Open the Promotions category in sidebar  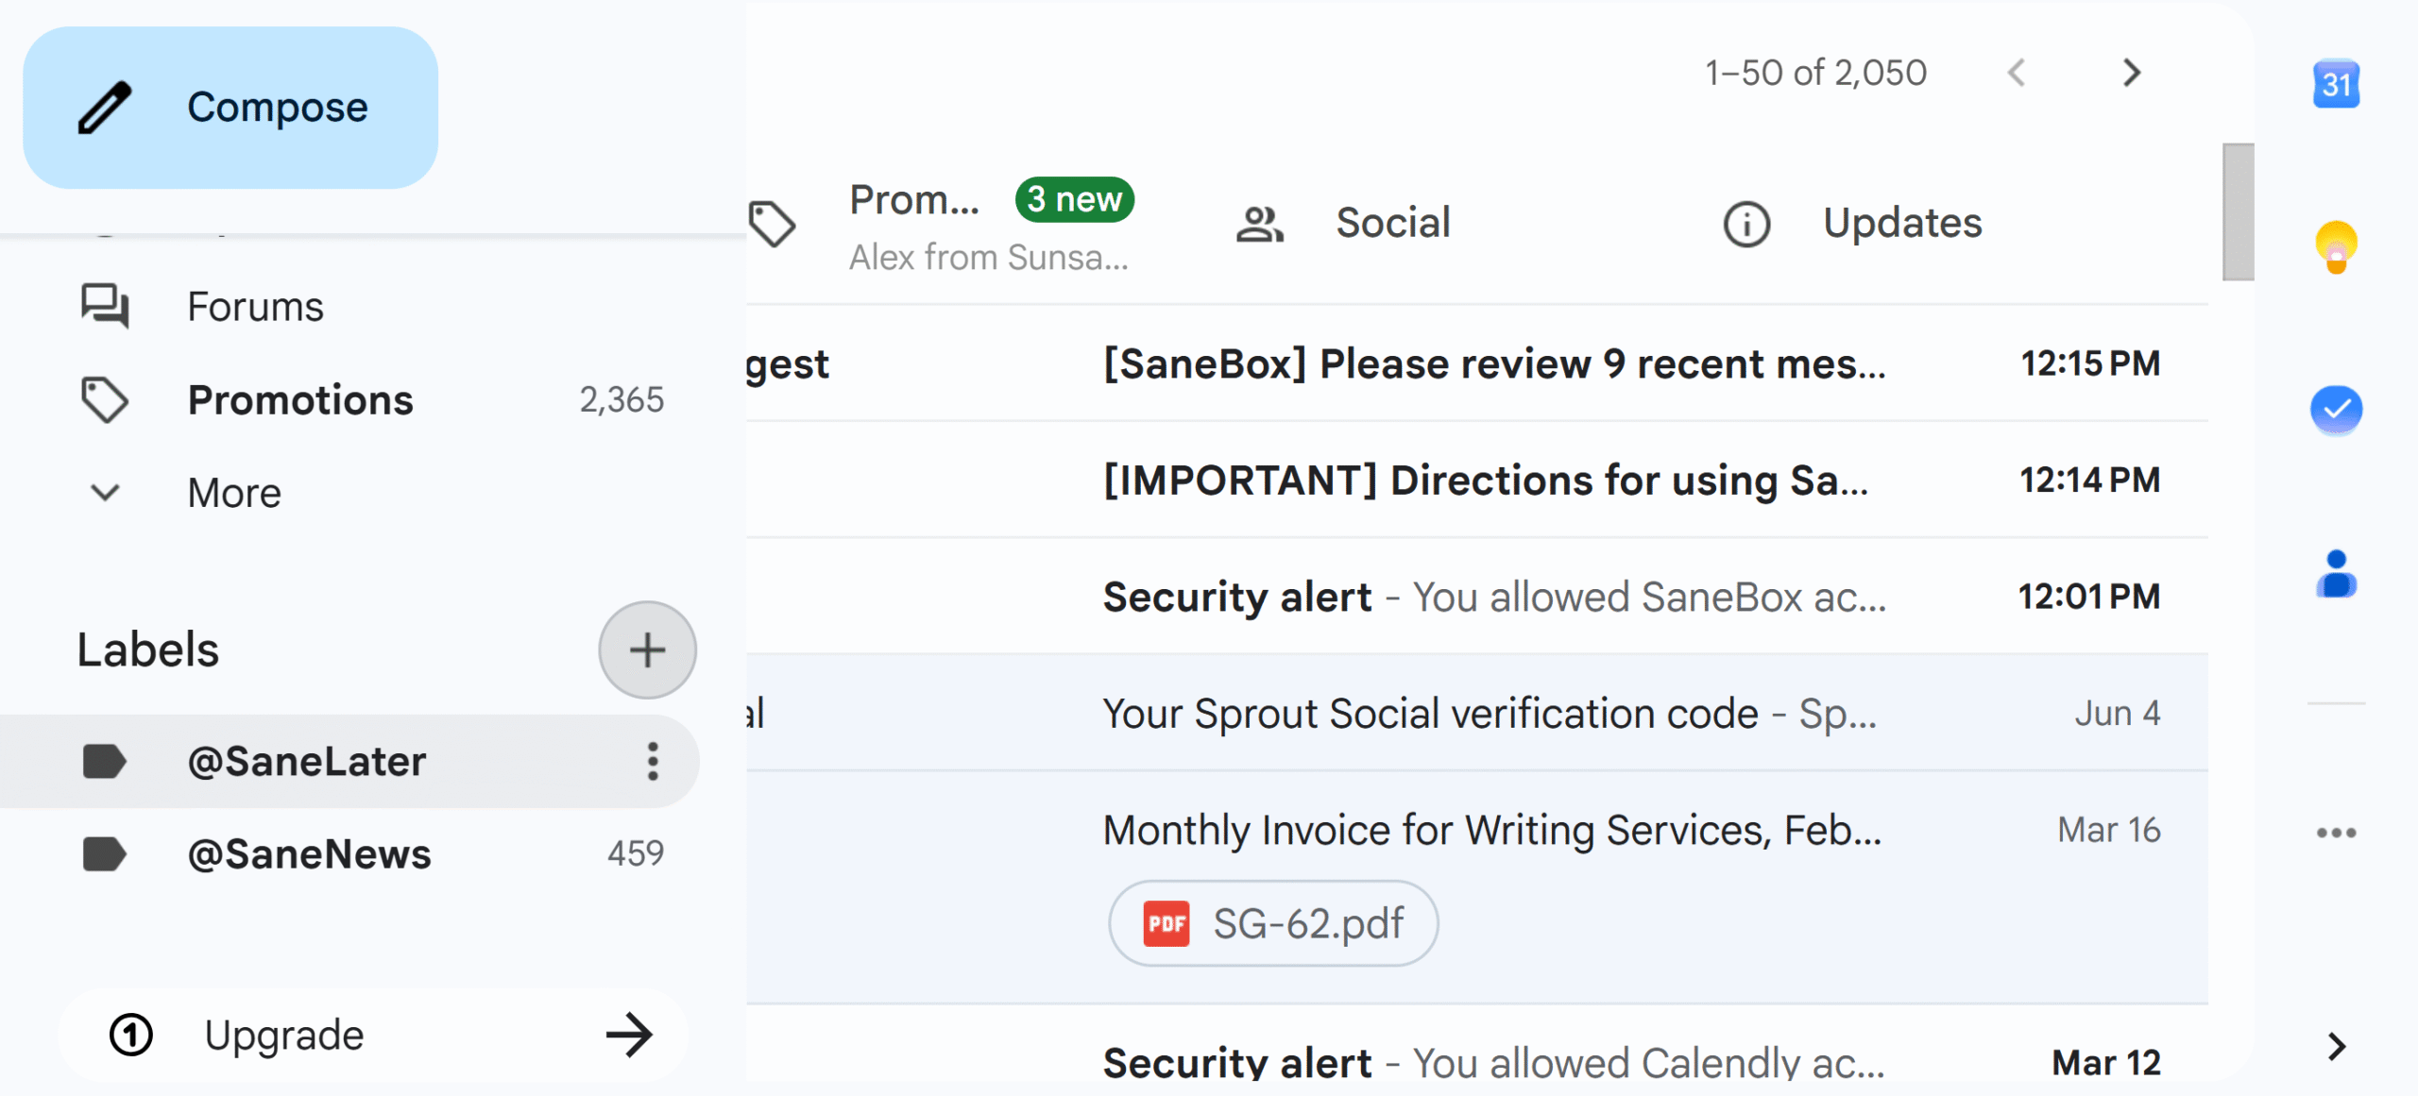(x=349, y=400)
